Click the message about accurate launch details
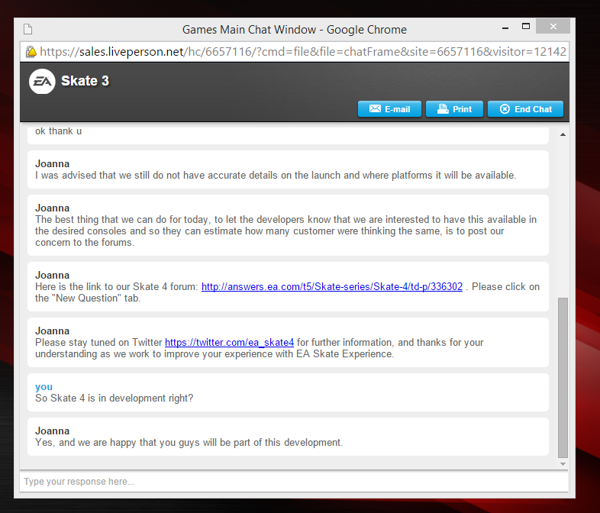 pyautogui.click(x=276, y=176)
